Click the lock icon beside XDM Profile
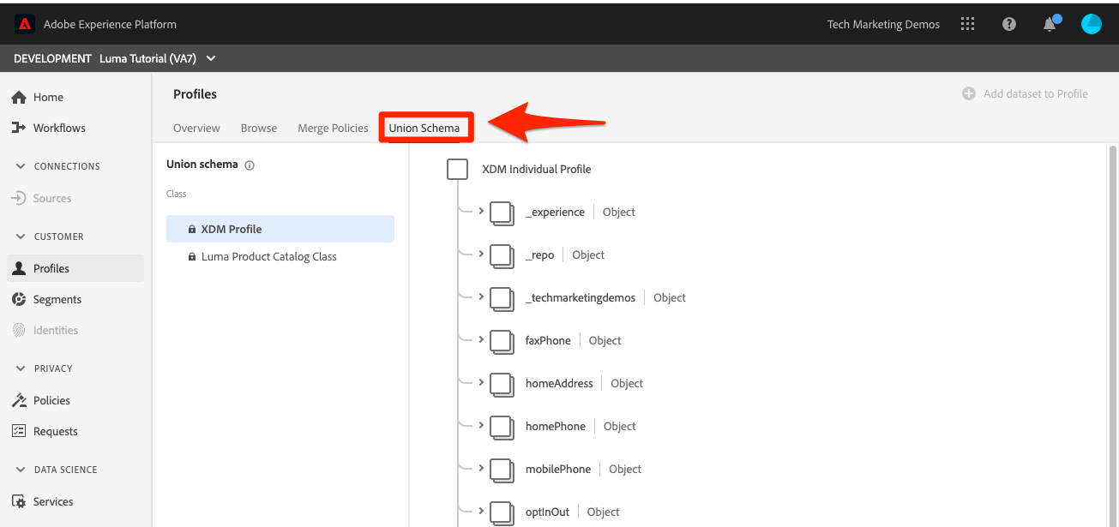Viewport: 1119px width, 527px height. [x=192, y=229]
